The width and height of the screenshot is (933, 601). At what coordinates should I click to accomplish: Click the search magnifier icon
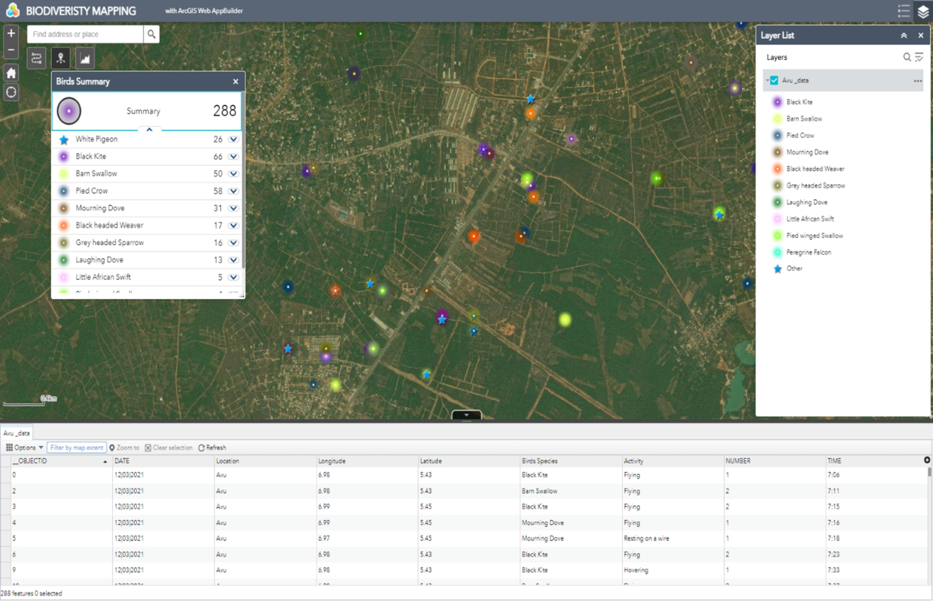[151, 33]
